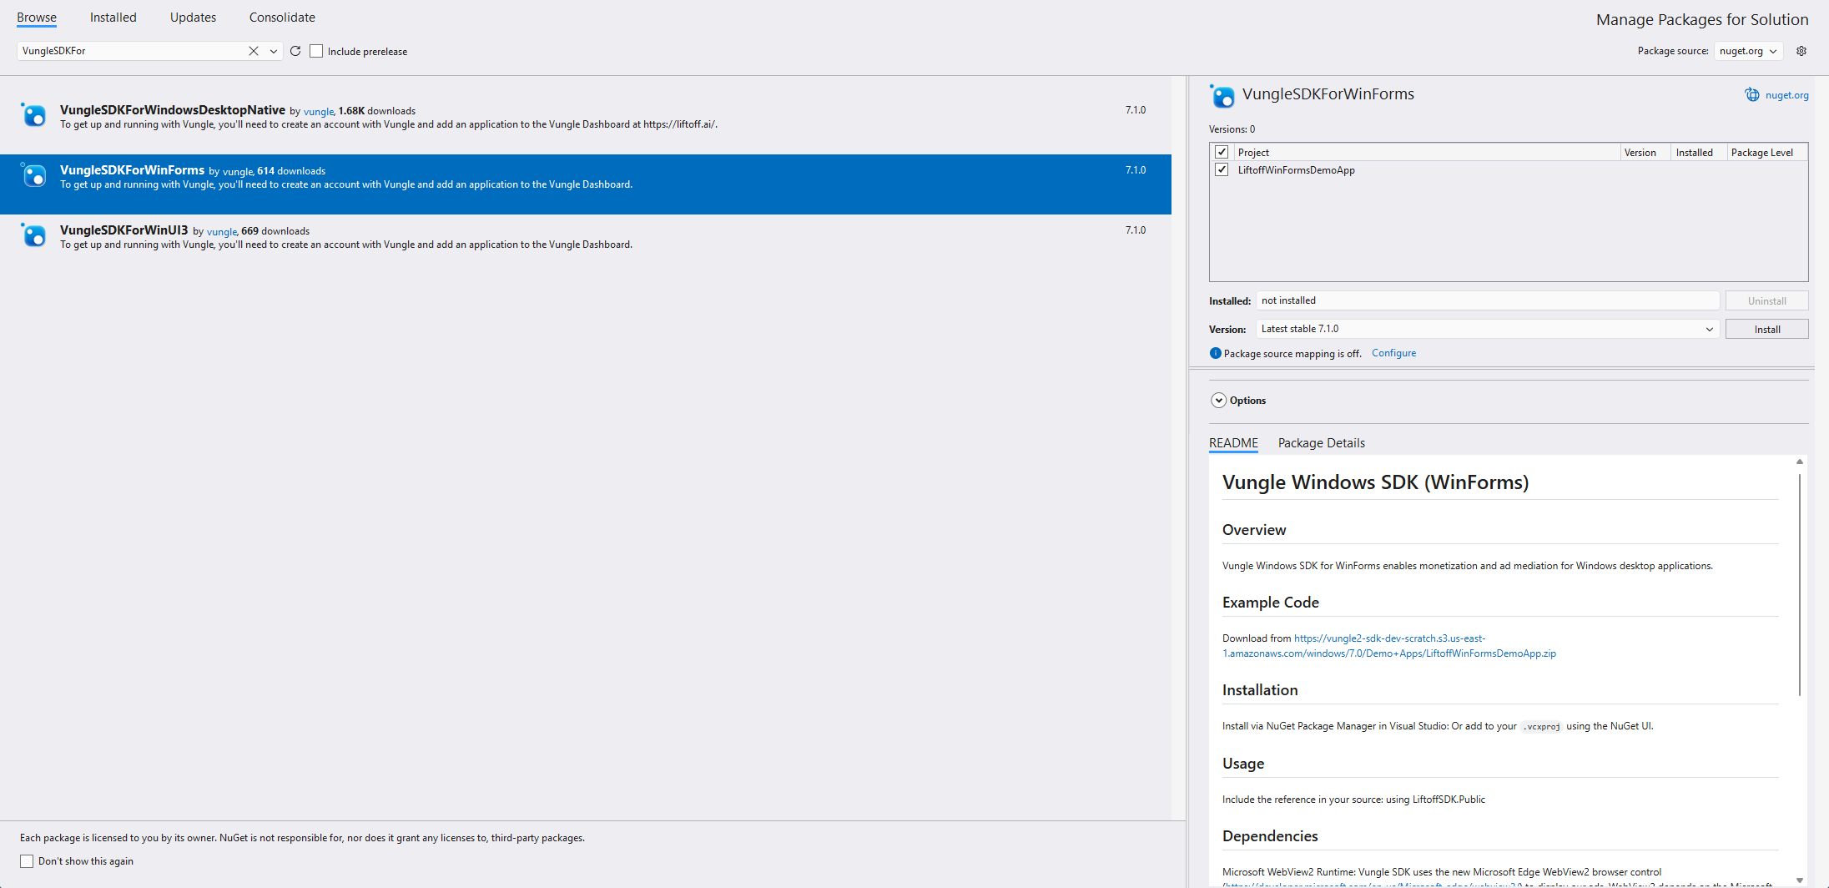Expand the Options section
Image resolution: width=1829 pixels, height=888 pixels.
pos(1218,401)
